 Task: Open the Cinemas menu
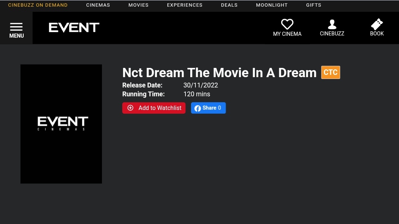[x=98, y=5]
